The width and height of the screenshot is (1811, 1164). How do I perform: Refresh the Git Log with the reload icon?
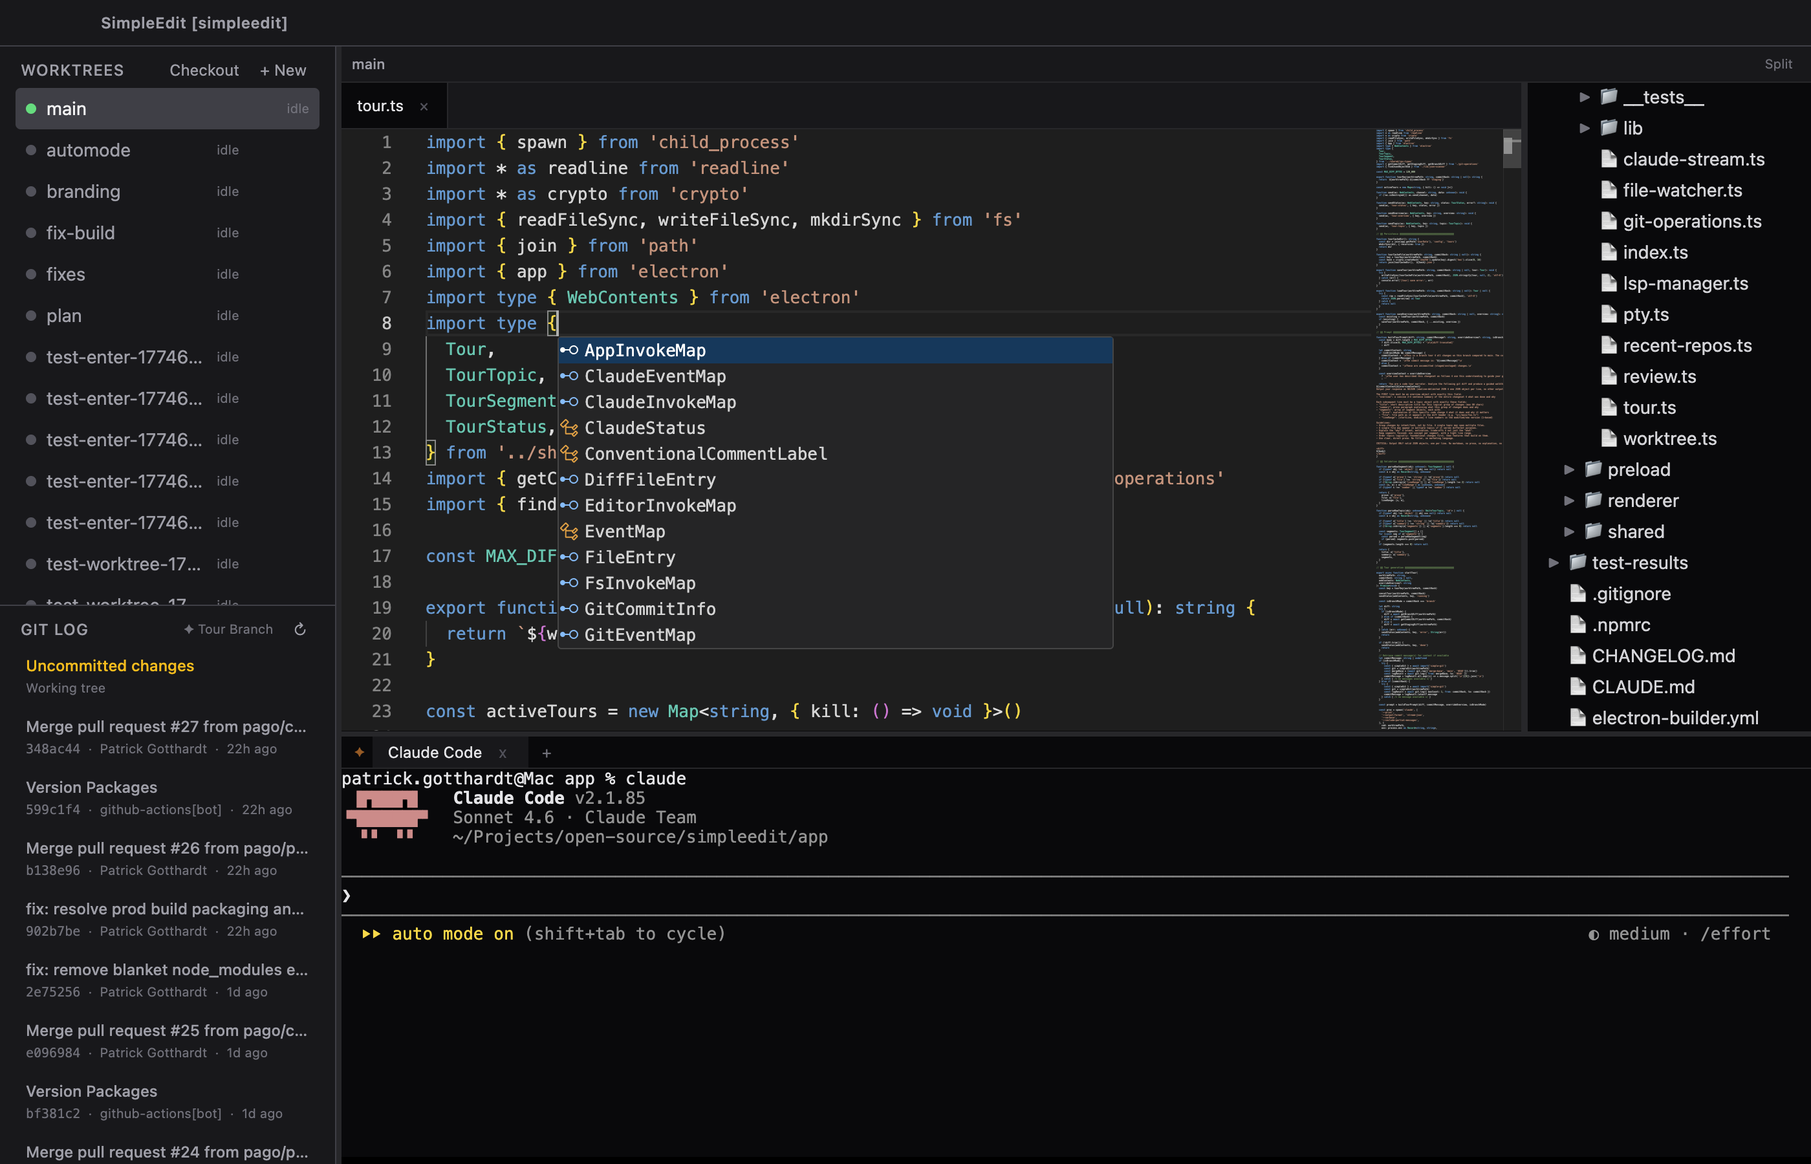click(300, 628)
